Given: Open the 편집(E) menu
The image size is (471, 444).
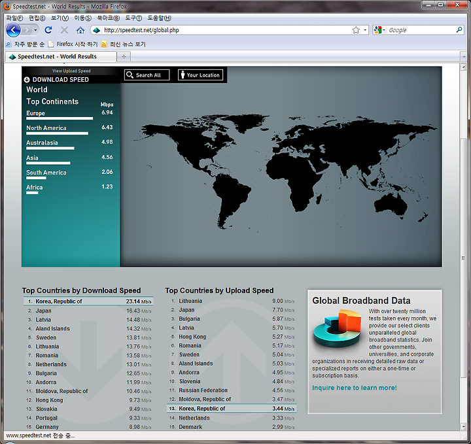Looking at the screenshot, I should [37, 18].
